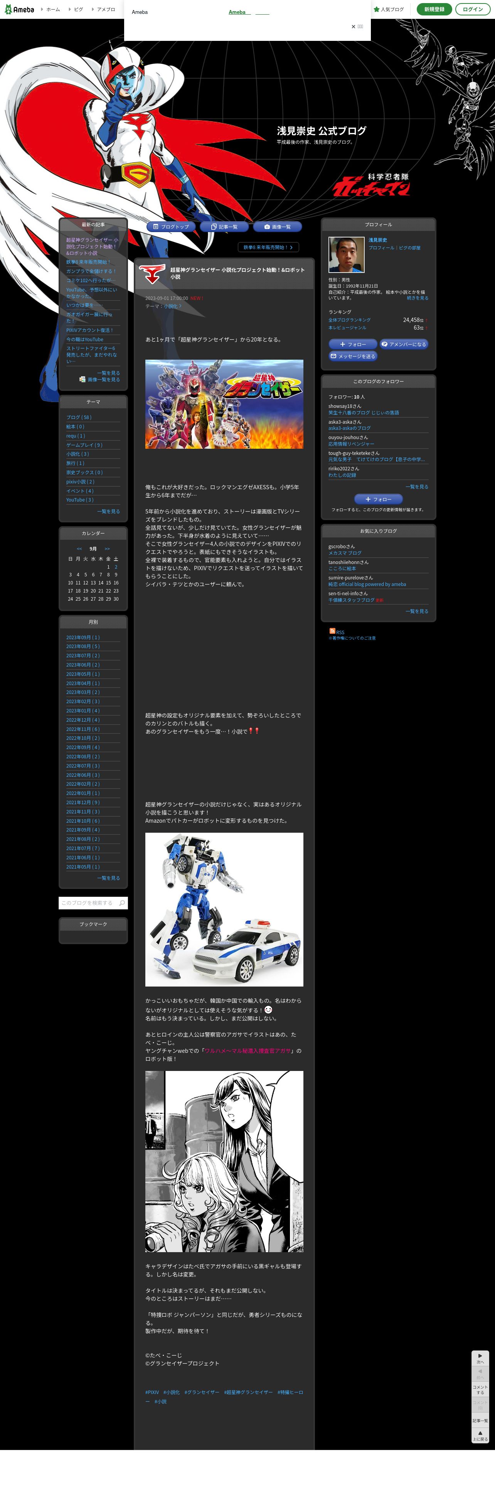Expand profile with 続きを見る
The height and width of the screenshot is (1485, 495).
(417, 298)
